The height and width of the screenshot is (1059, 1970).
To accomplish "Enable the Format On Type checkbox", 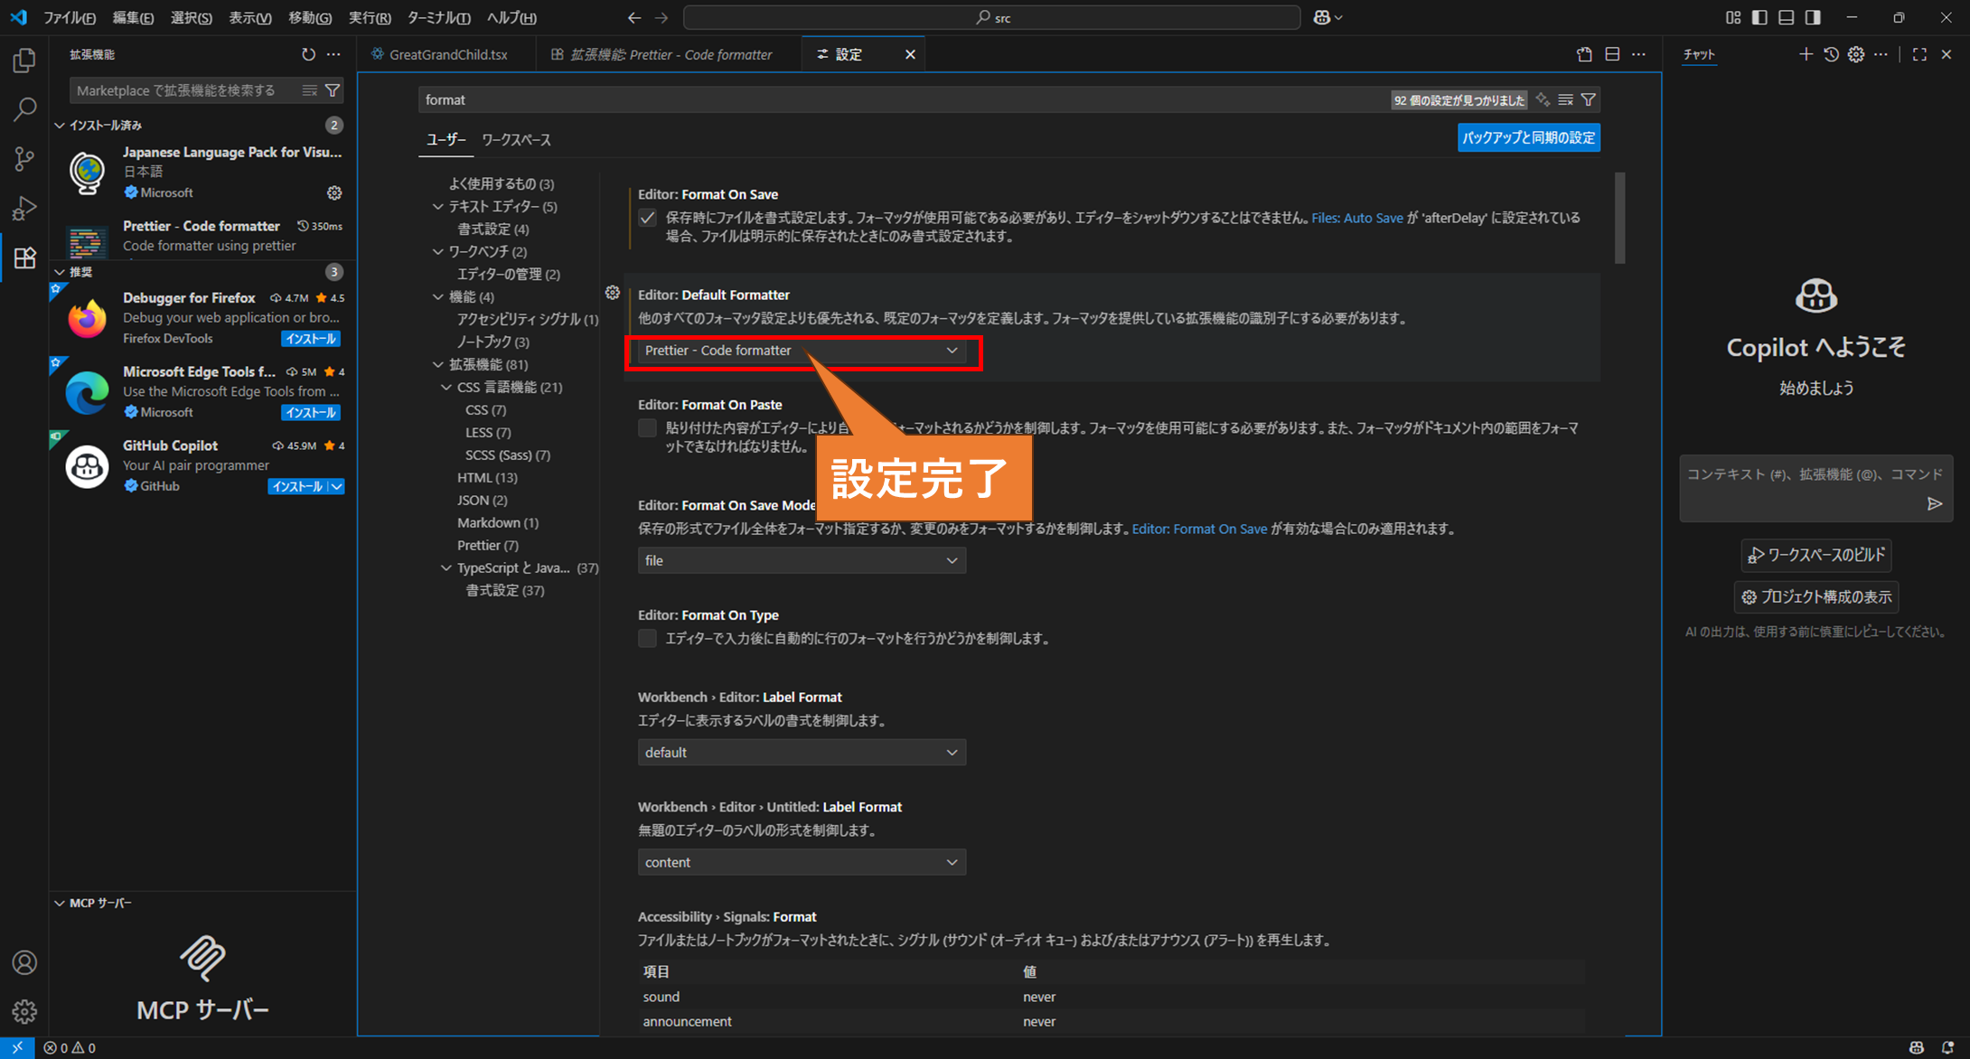I will tap(647, 639).
